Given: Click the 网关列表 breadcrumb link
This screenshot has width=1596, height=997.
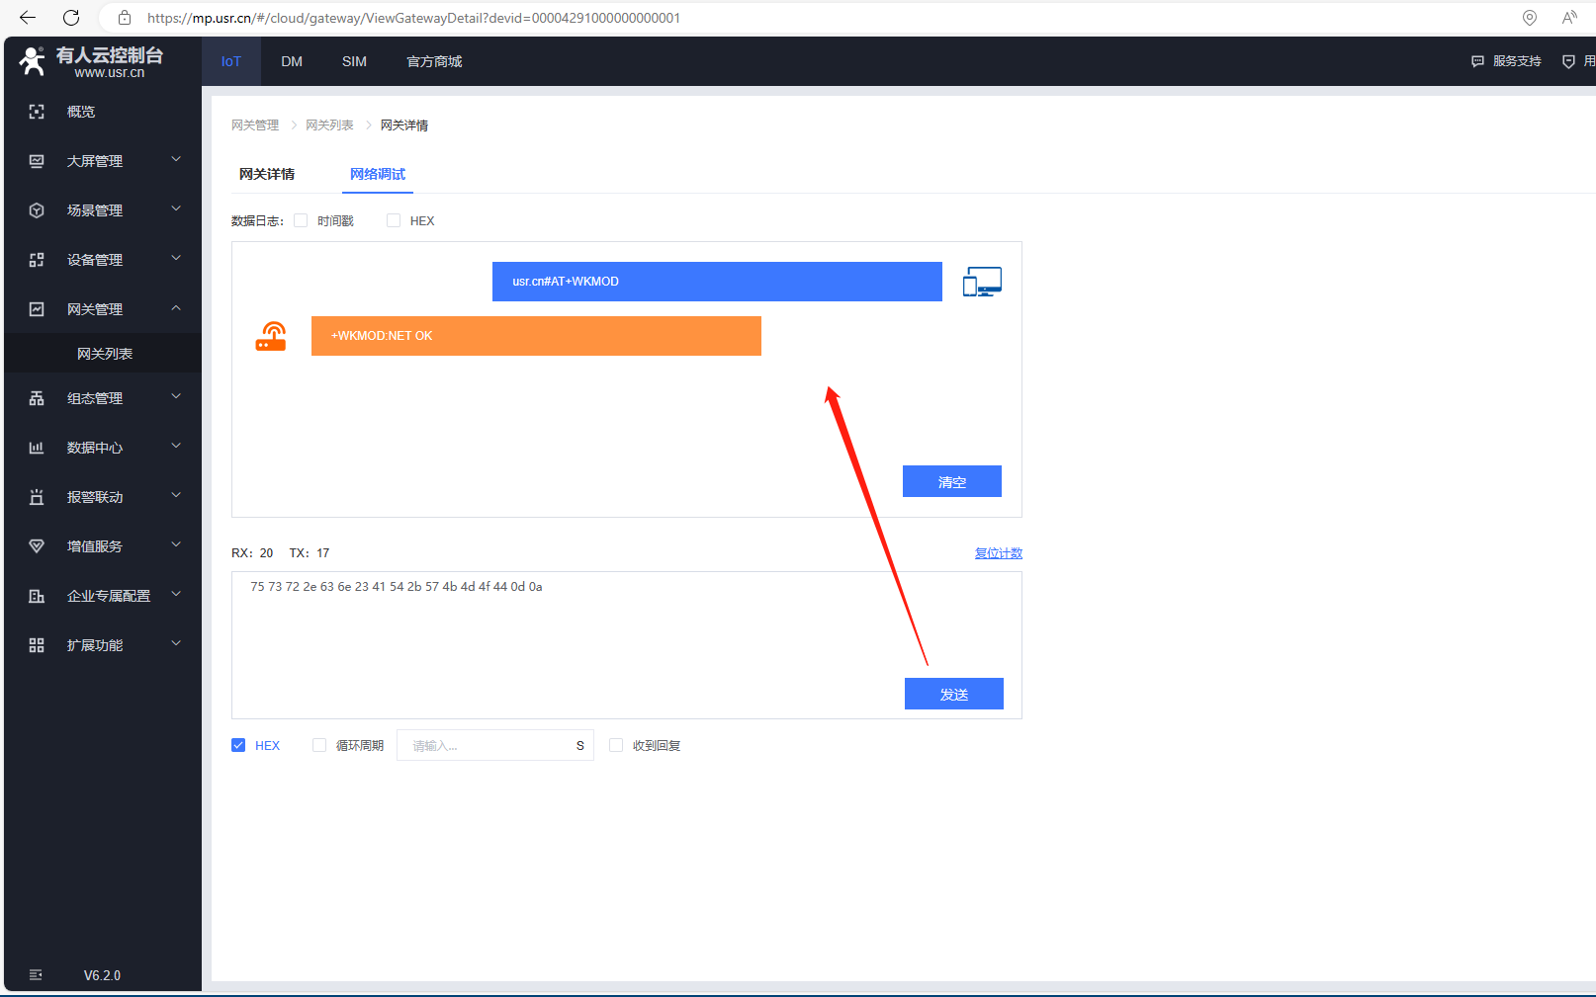Looking at the screenshot, I should pos(329,125).
